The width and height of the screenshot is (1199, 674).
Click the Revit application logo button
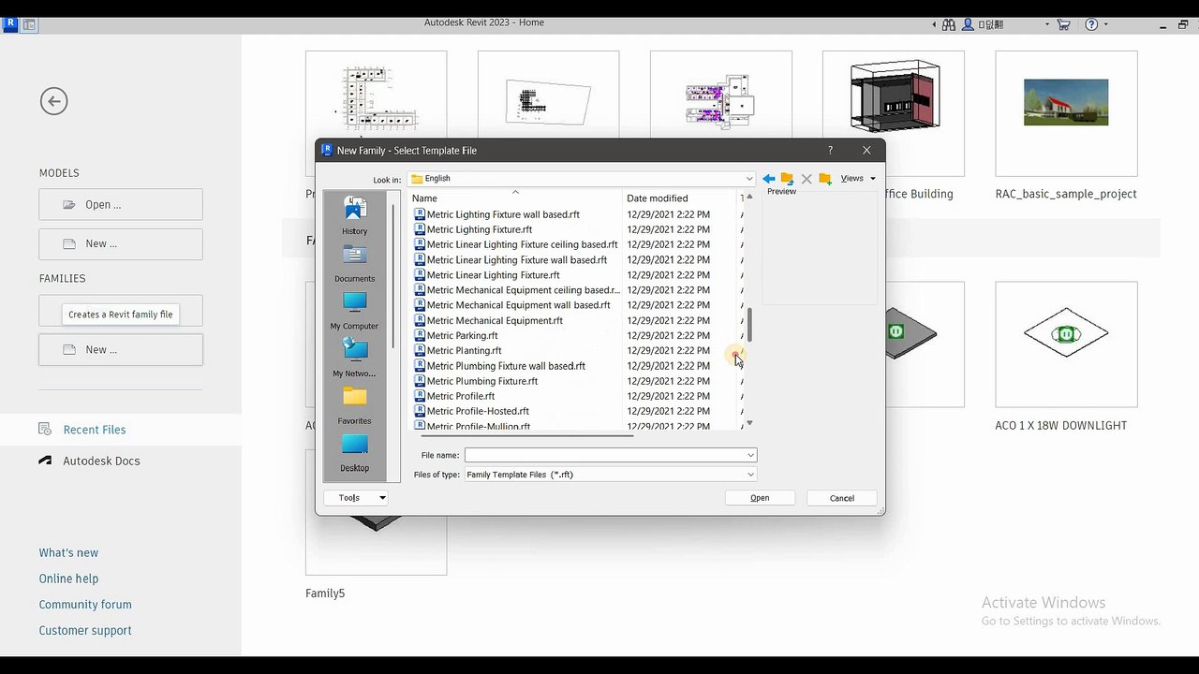9,24
